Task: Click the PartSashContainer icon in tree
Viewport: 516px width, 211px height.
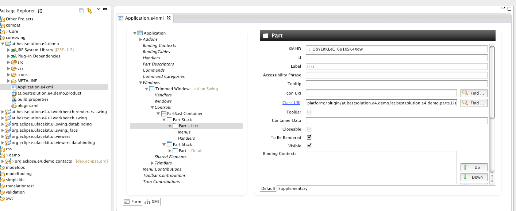Action: [x=164, y=114]
